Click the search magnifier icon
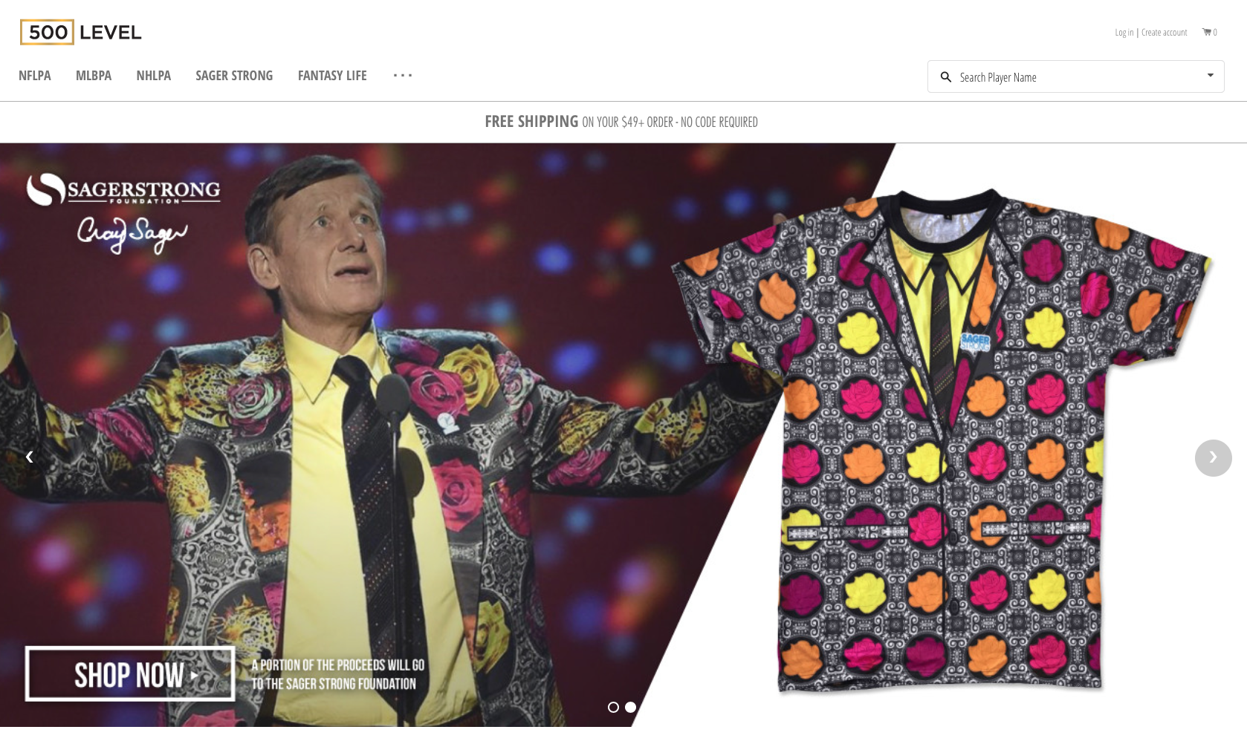1247x744 pixels. (x=945, y=77)
